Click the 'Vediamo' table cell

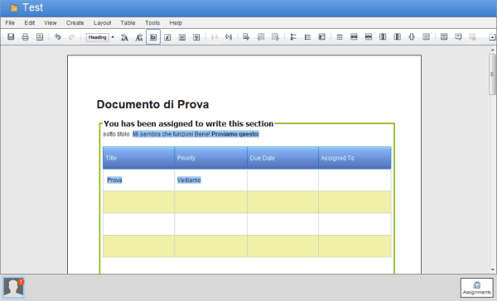[x=210, y=180]
